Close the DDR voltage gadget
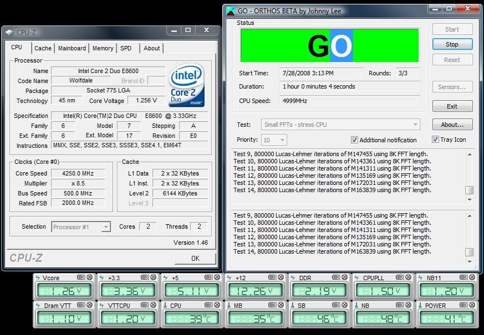This screenshot has width=484, height=335. (344, 277)
